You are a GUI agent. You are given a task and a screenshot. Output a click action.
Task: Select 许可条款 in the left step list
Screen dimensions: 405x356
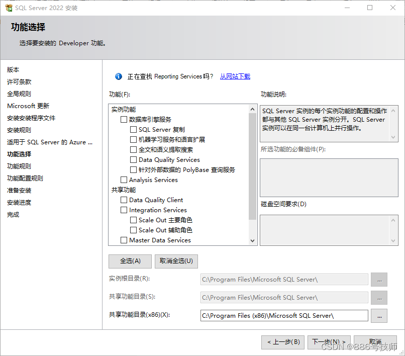20,81
